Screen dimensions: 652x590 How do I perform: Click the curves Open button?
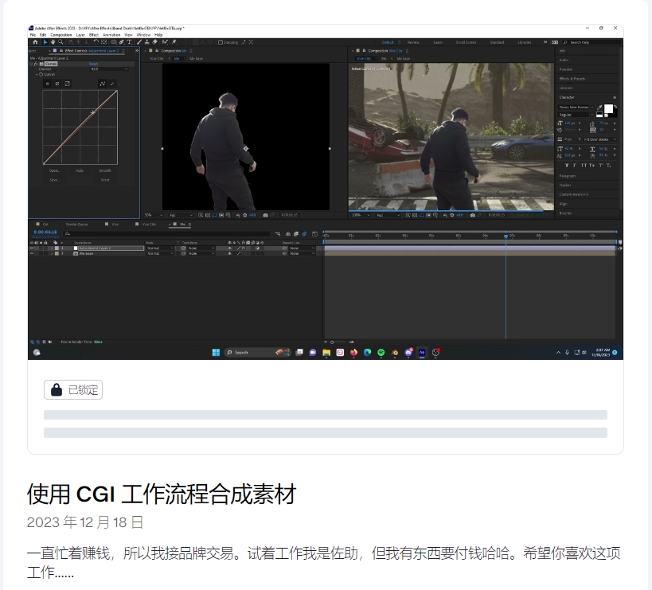(54, 170)
